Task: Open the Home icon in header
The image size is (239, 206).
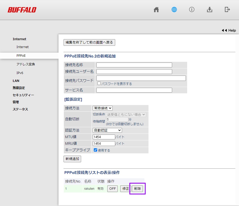Action: pos(156,10)
